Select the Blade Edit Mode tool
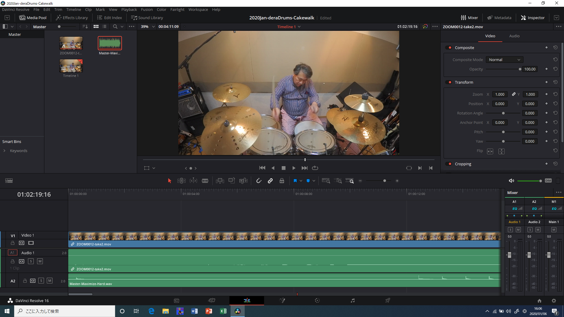This screenshot has height=317, width=564. click(205, 181)
